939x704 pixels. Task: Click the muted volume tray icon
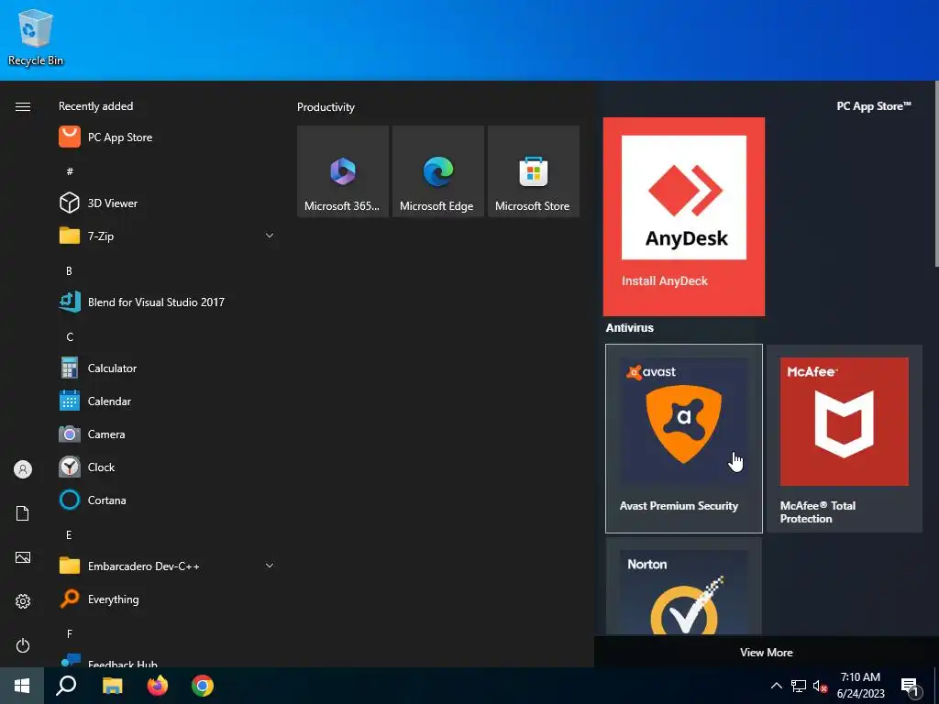(820, 686)
